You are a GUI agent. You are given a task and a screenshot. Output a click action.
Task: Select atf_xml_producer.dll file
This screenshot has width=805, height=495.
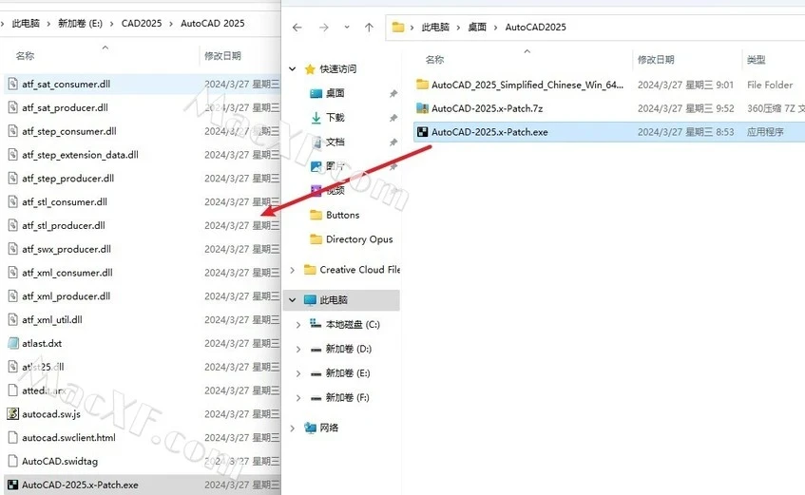[x=66, y=295]
